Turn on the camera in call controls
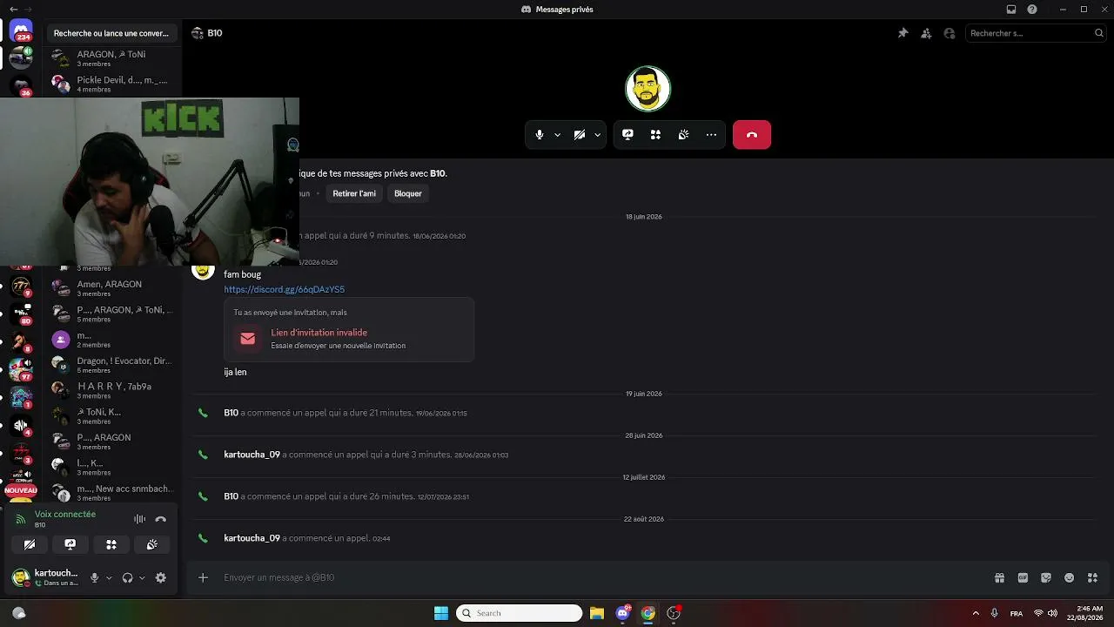The image size is (1114, 627). (x=580, y=135)
